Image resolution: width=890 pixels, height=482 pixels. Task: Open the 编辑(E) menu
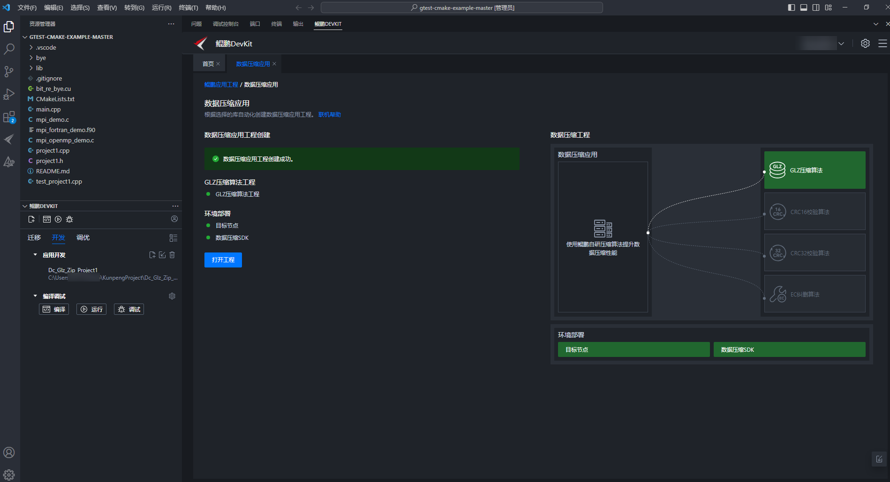[x=53, y=7]
